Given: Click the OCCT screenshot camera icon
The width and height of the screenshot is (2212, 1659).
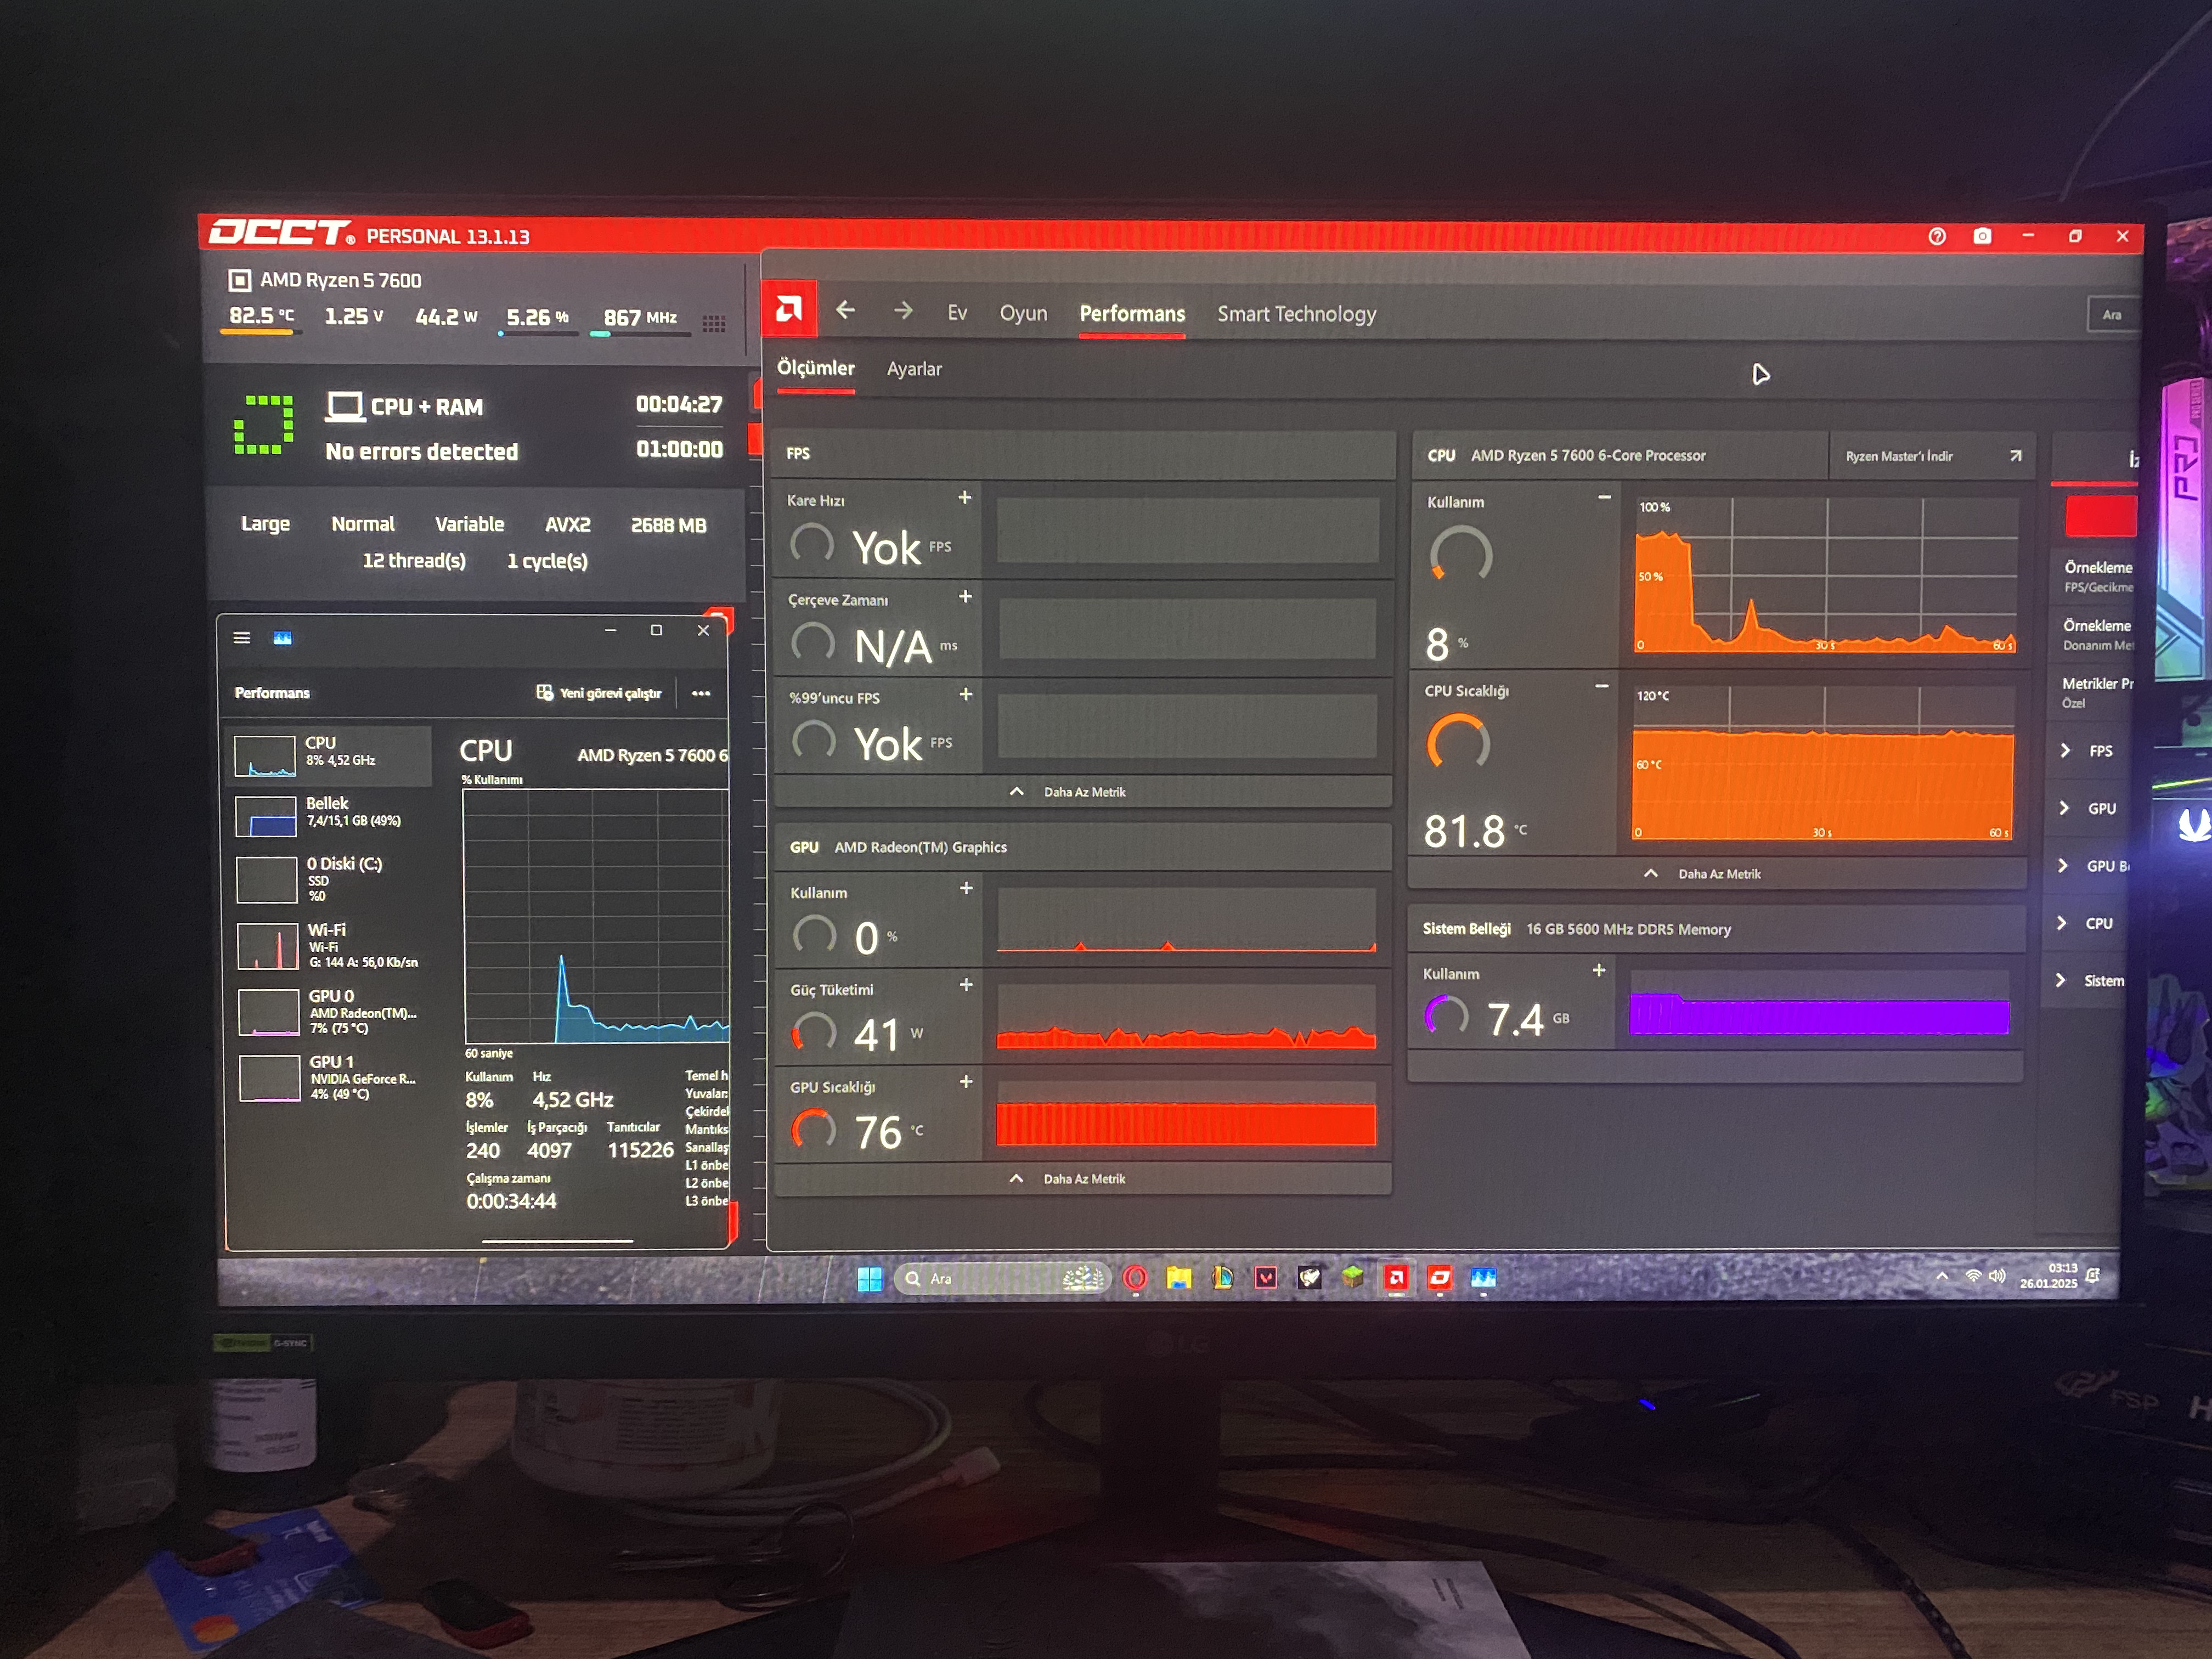Looking at the screenshot, I should [1982, 236].
